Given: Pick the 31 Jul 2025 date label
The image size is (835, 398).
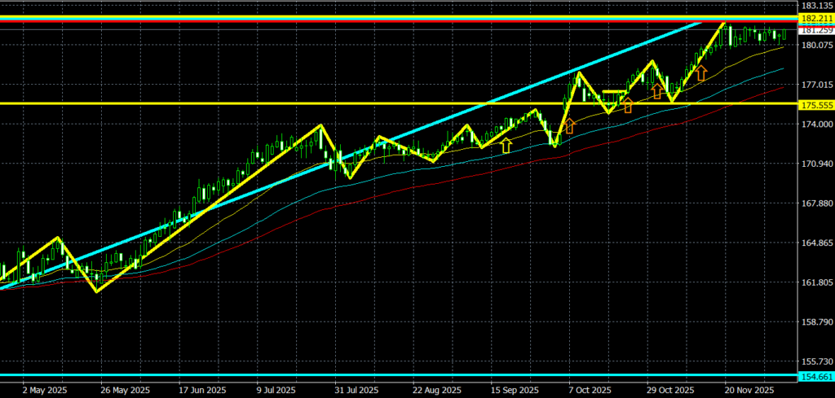Looking at the screenshot, I should point(357,390).
